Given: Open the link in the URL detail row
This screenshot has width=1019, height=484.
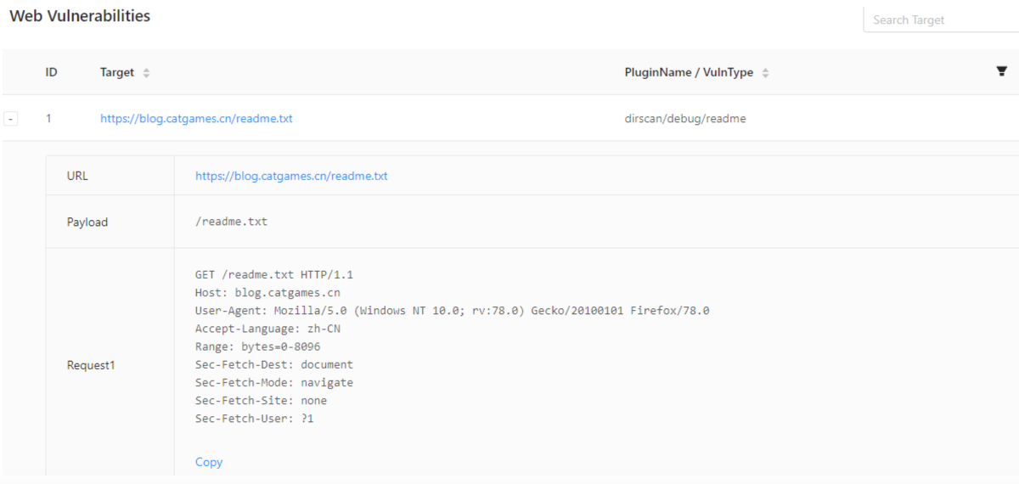Looking at the screenshot, I should (291, 176).
